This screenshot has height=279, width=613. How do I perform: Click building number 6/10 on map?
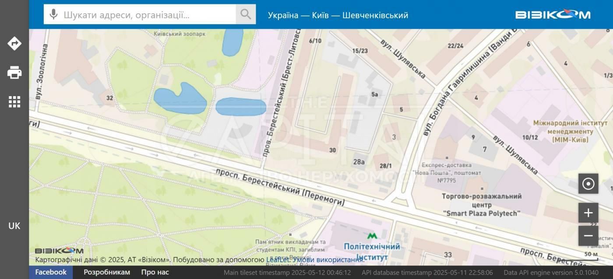(x=315, y=41)
